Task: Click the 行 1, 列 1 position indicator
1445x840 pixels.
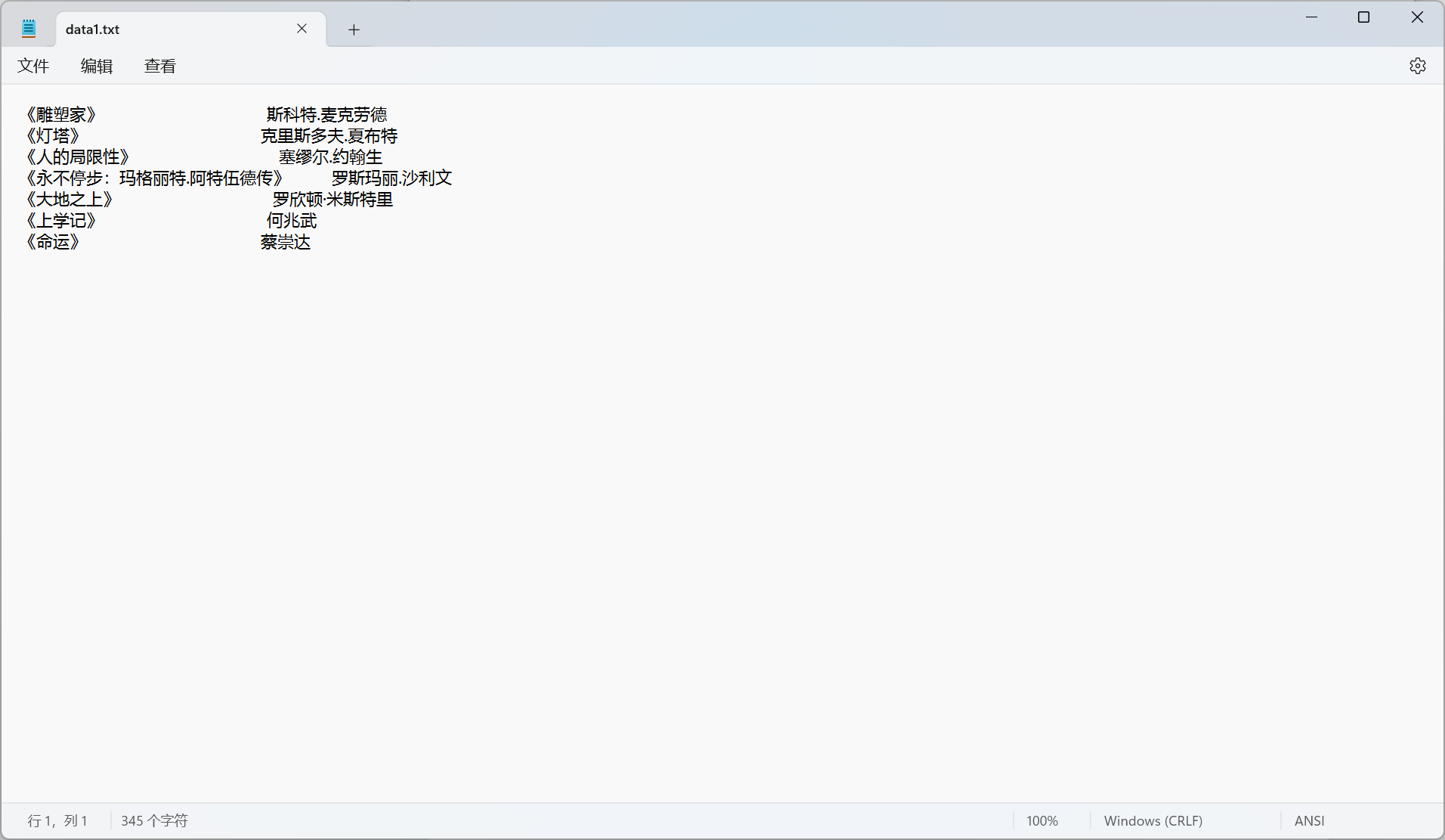Action: pyautogui.click(x=57, y=820)
